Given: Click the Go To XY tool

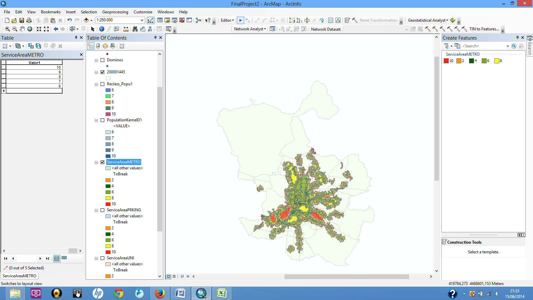Looking at the screenshot, I should click(150, 29).
